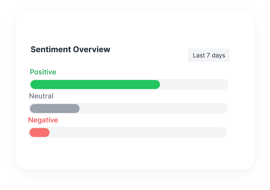Click the unfilled part of Positive bar
The width and height of the screenshot is (270, 190).
tap(194, 84)
